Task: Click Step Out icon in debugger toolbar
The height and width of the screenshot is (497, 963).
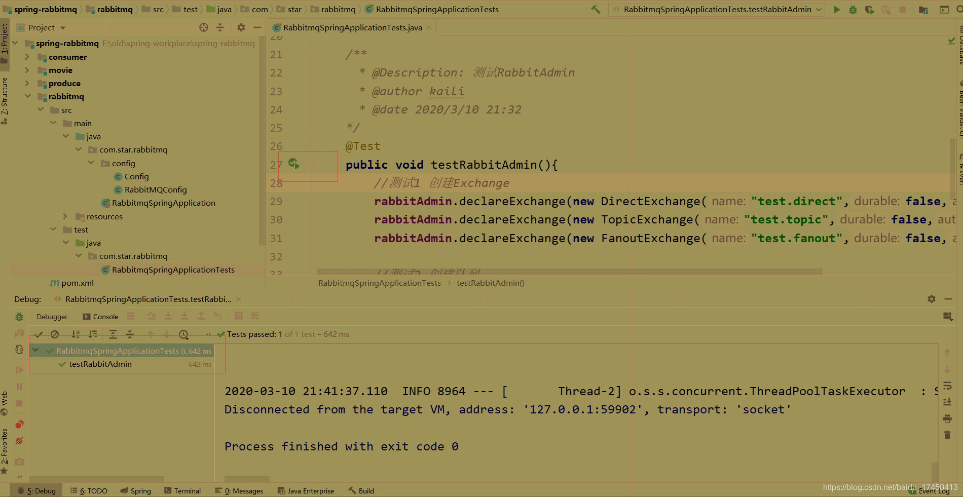Action: [x=201, y=316]
